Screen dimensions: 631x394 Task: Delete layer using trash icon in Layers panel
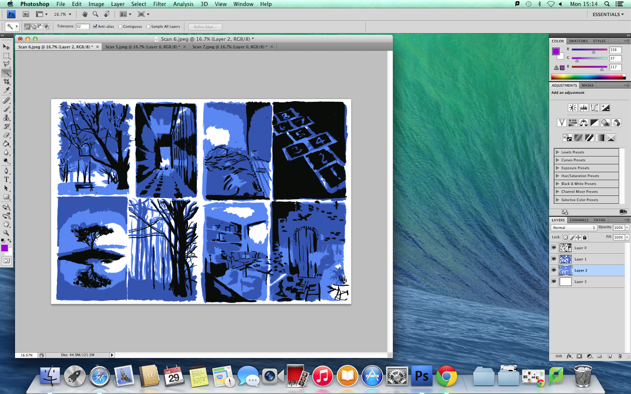coord(620,356)
